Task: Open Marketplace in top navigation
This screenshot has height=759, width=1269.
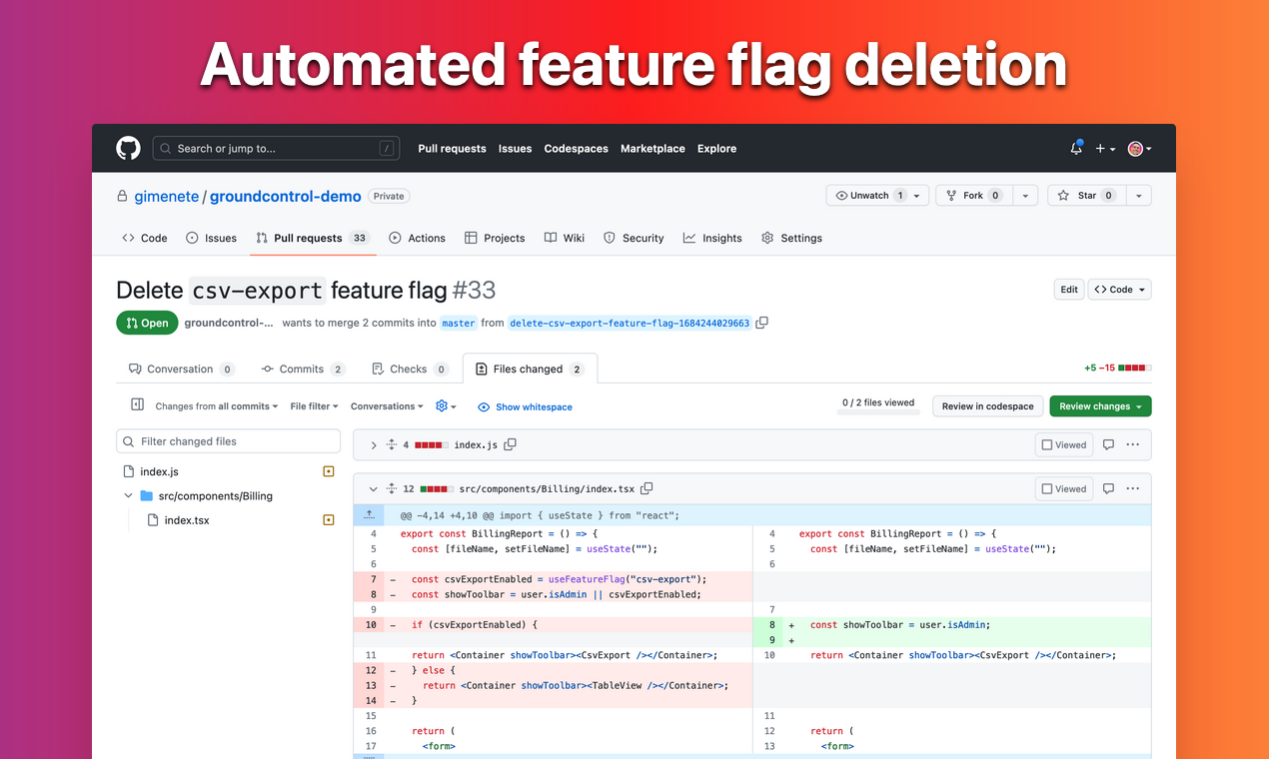Action: [652, 149]
